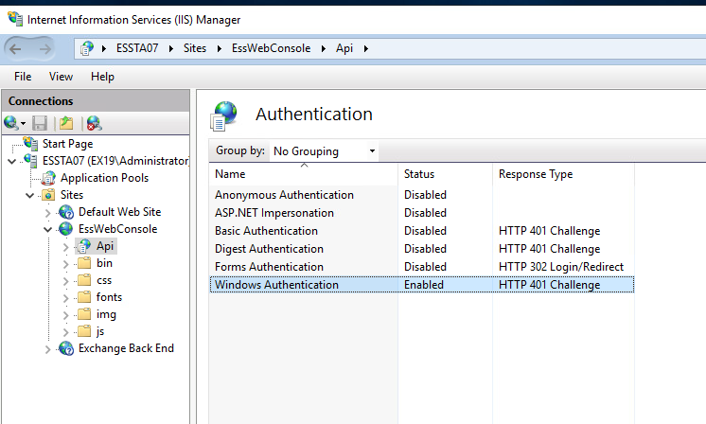Image resolution: width=706 pixels, height=424 pixels.
Task: Open dropdown arrow after Sites breadcrumb
Action: (x=220, y=48)
